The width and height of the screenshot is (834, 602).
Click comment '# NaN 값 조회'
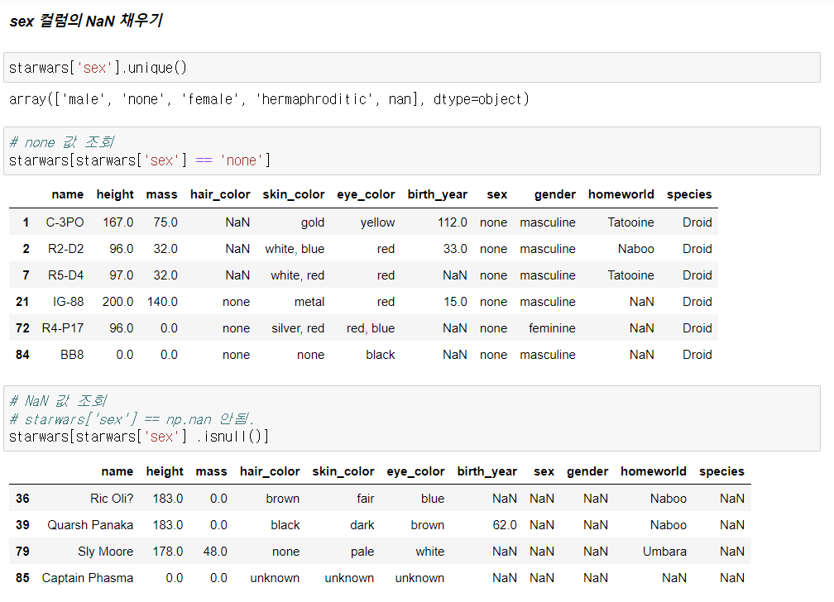[58, 400]
